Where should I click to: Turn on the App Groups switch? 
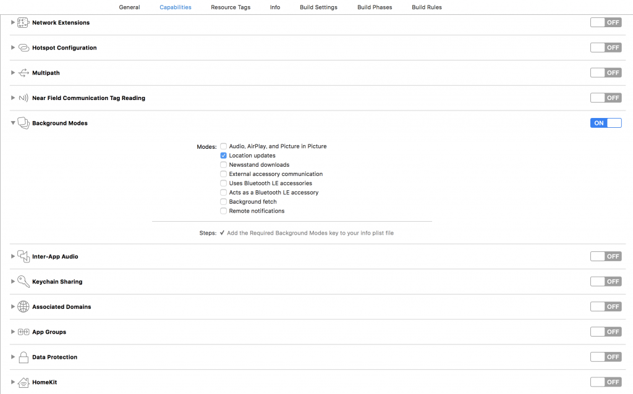[x=606, y=332]
